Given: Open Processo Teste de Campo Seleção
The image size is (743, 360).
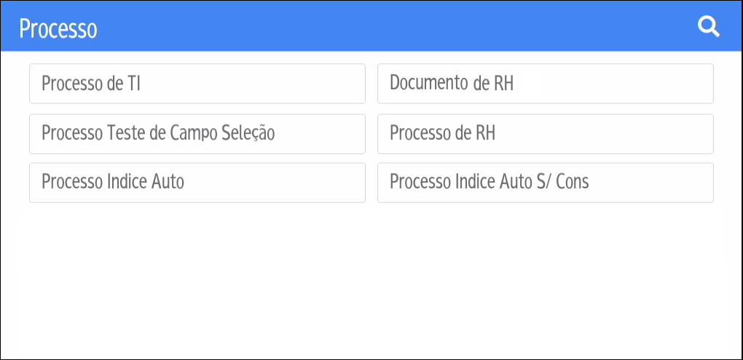Looking at the screenshot, I should click(197, 134).
